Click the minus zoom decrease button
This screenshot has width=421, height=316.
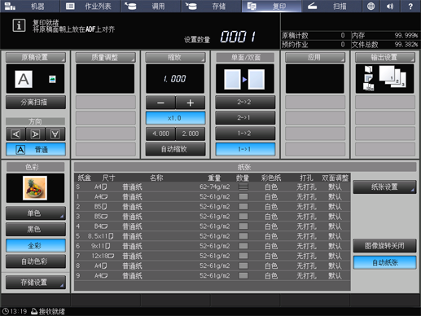[x=160, y=103]
